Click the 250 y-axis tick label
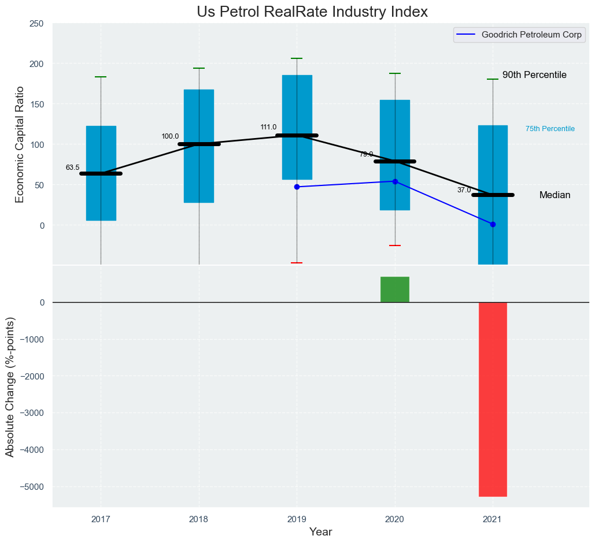The width and height of the screenshot is (595, 543). pos(38,24)
